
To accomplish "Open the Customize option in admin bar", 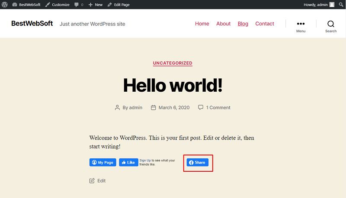I will (x=57, y=5).
